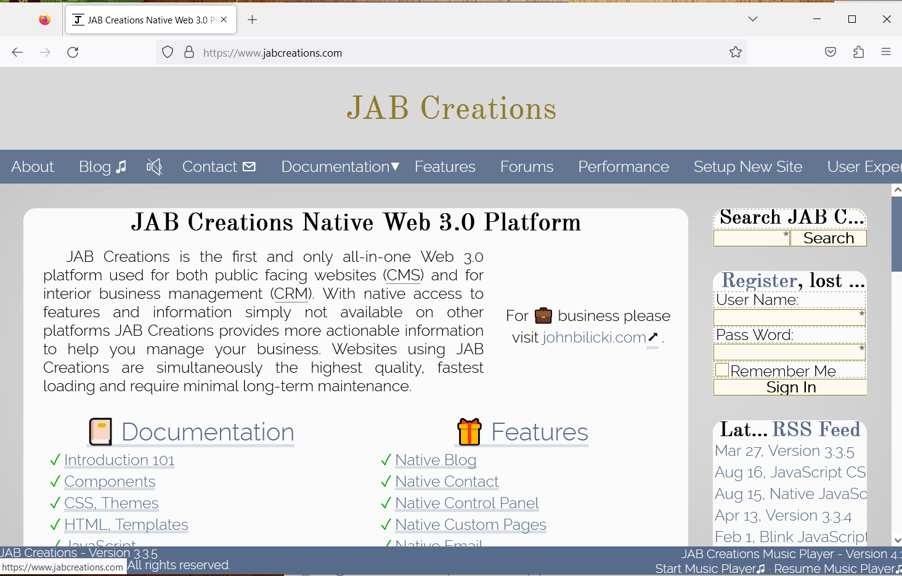Viewport: 902px width, 576px height.
Task: Click the Documentation book icon
Action: pyautogui.click(x=100, y=432)
